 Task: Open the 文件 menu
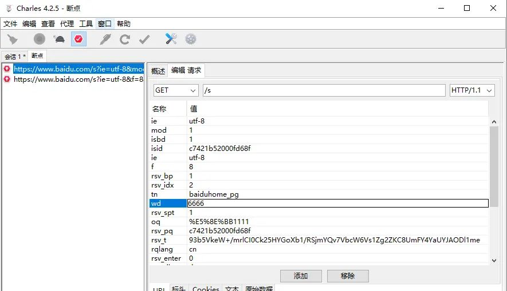click(x=10, y=23)
